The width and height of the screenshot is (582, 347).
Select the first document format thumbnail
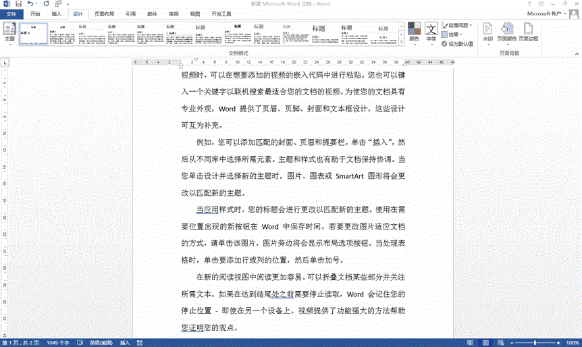[x=34, y=34]
